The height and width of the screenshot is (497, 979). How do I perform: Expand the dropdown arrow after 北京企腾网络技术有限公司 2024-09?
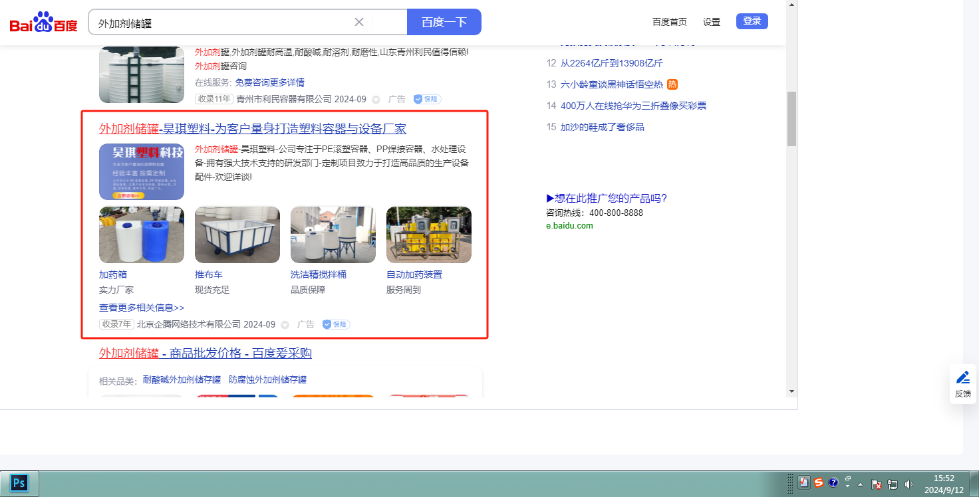click(x=285, y=325)
